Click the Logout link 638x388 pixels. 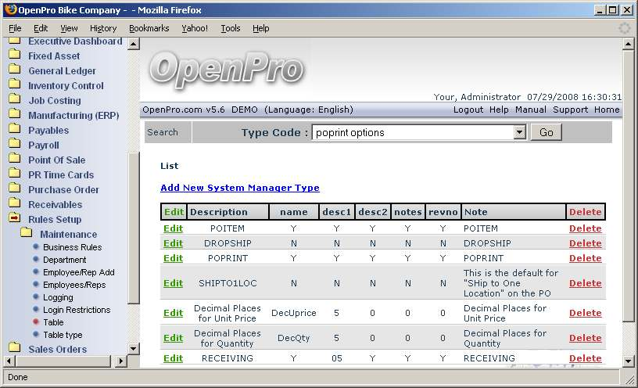468,110
